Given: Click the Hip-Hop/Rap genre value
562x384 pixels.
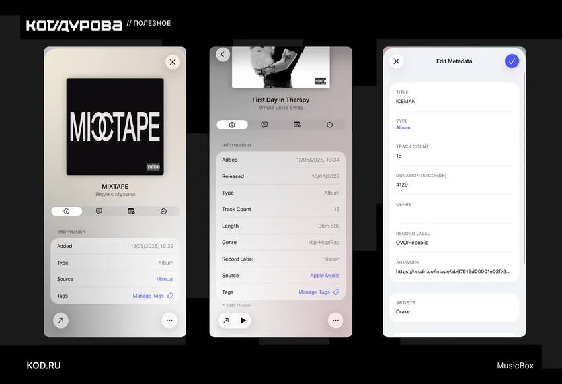Looking at the screenshot, I should 324,242.
